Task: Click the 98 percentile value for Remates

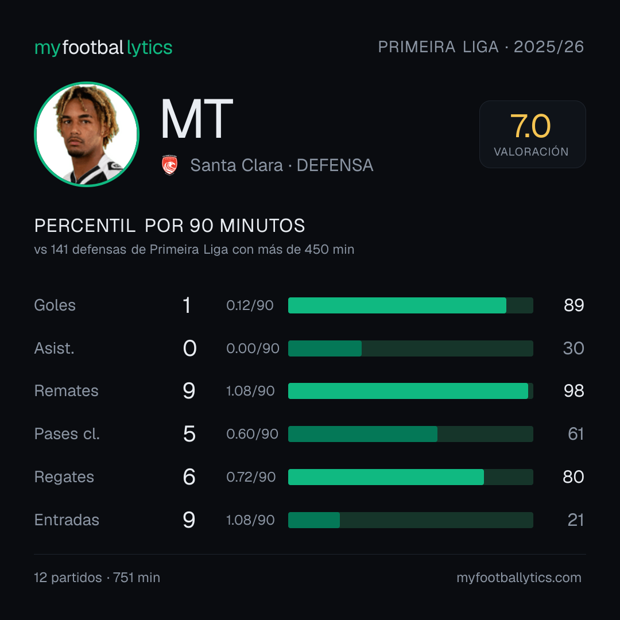Action: (573, 391)
